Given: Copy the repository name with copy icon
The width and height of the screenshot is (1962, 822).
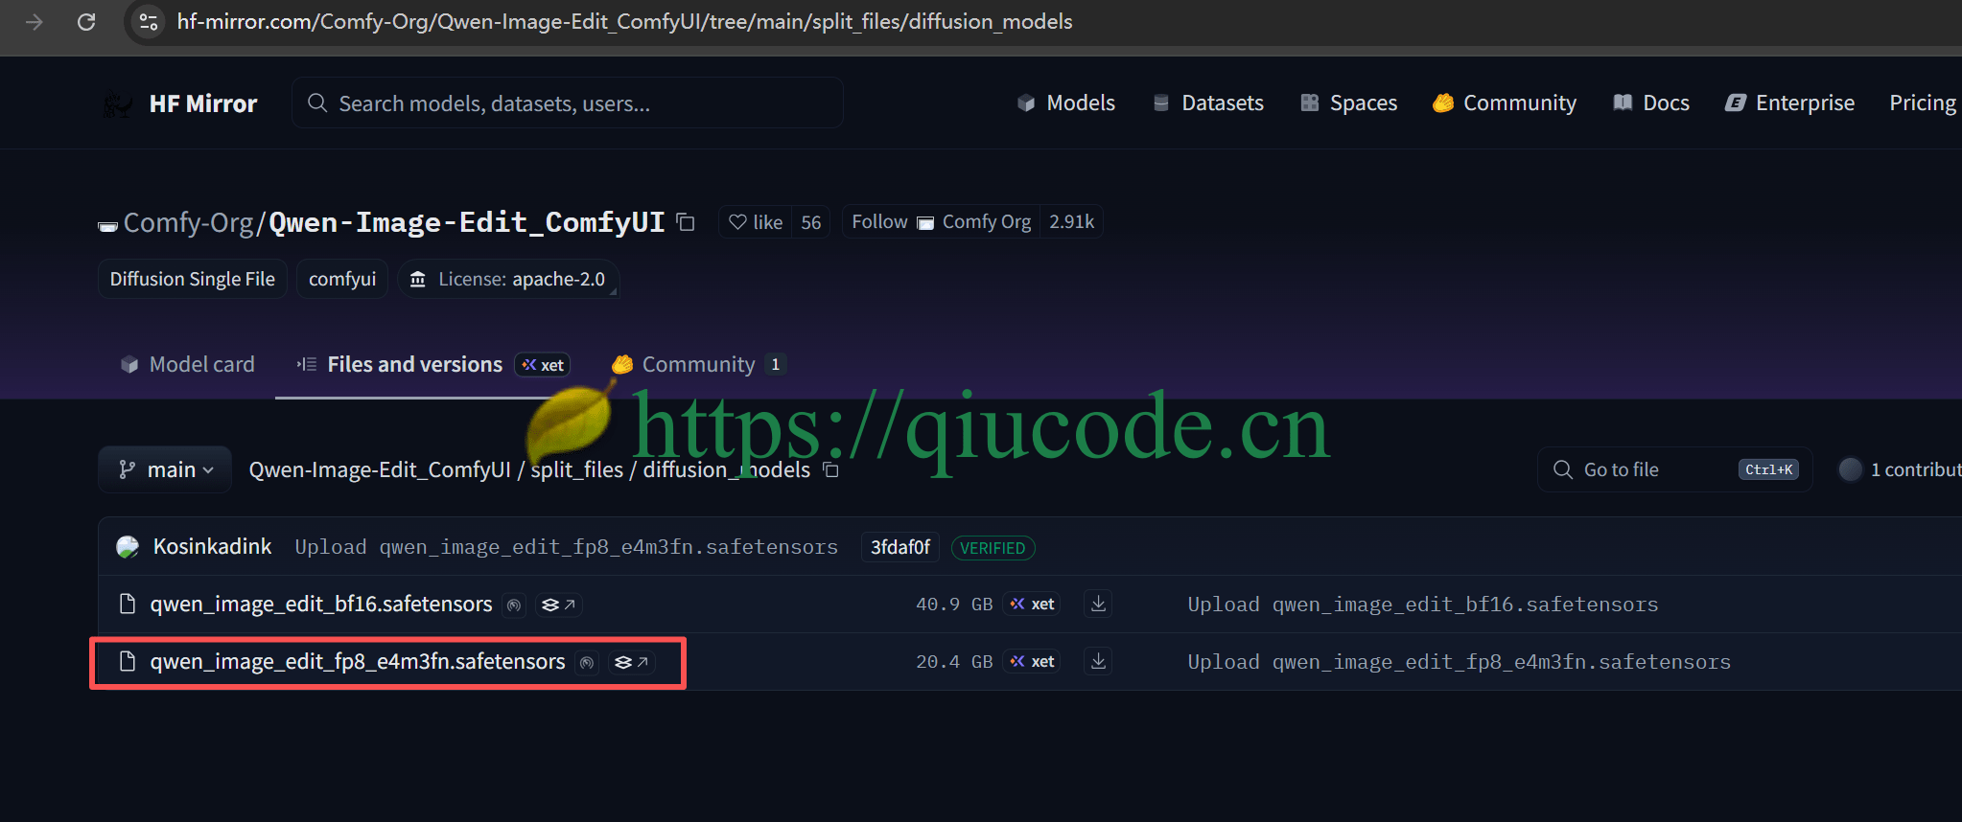Looking at the screenshot, I should (x=686, y=222).
